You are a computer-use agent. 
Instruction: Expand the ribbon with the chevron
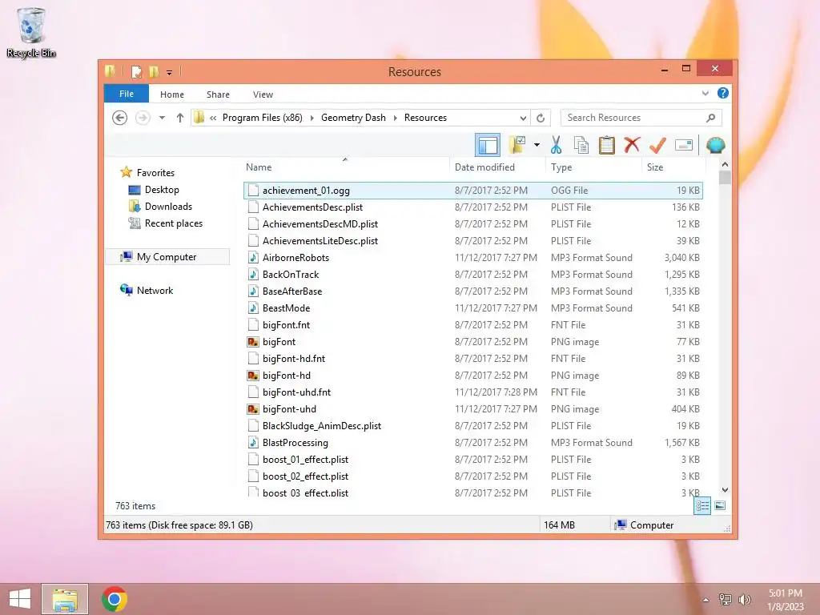click(705, 93)
